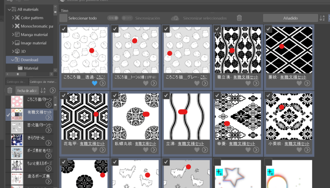Switch the Sincronización ON toggle
The width and height of the screenshot is (330, 188).
click(113, 18)
